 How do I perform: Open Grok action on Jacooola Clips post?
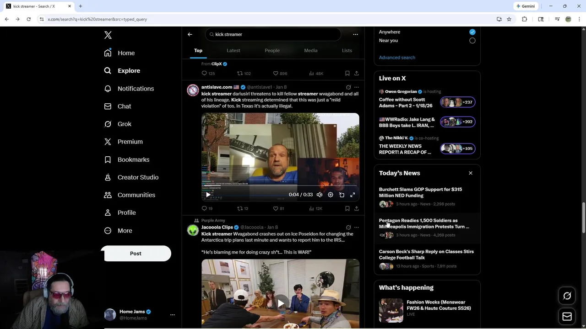pyautogui.click(x=348, y=227)
